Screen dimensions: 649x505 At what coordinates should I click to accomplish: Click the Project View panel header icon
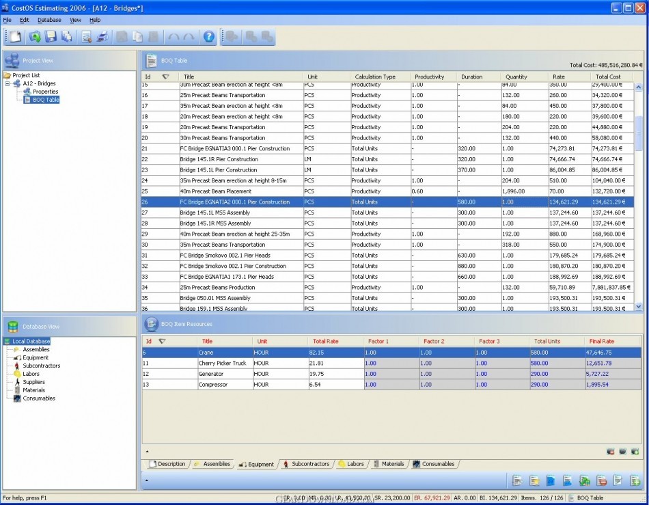pyautogui.click(x=12, y=60)
